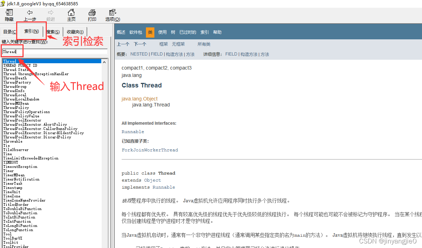Click the 下一个 next class link

140,44
